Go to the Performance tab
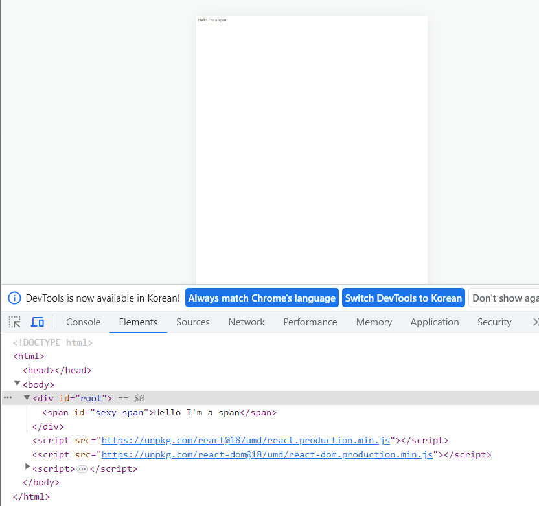 [310, 322]
